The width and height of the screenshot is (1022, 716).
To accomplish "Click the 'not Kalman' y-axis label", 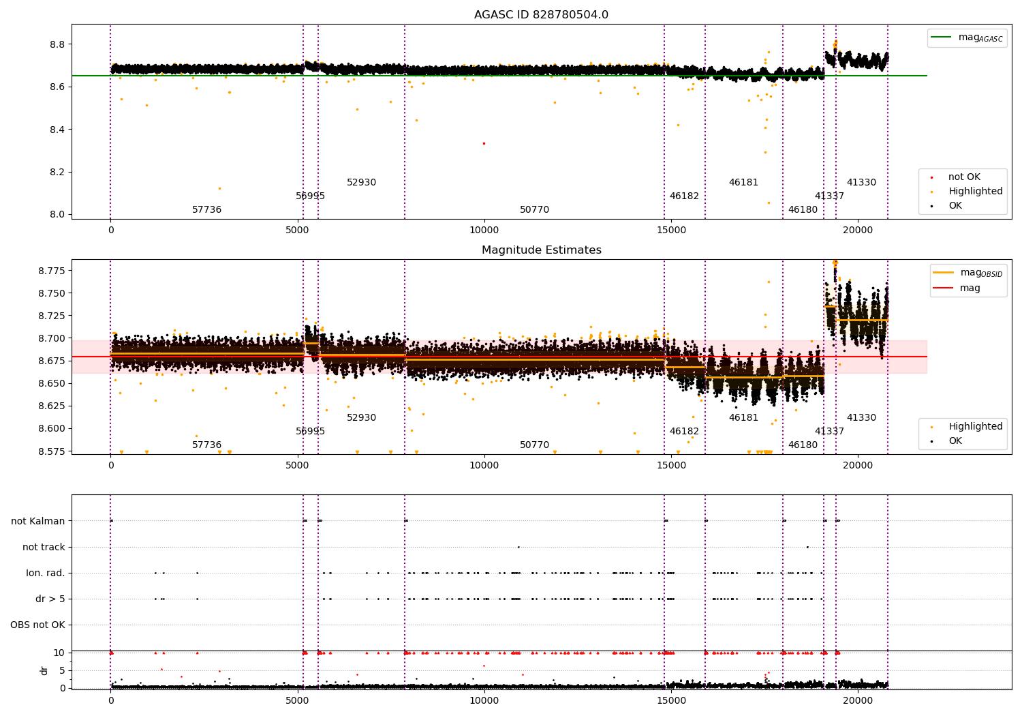I will coord(38,522).
